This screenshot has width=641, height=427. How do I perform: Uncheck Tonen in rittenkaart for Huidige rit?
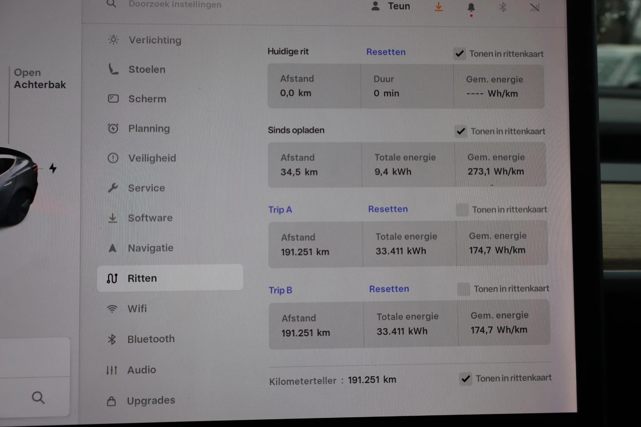(459, 54)
